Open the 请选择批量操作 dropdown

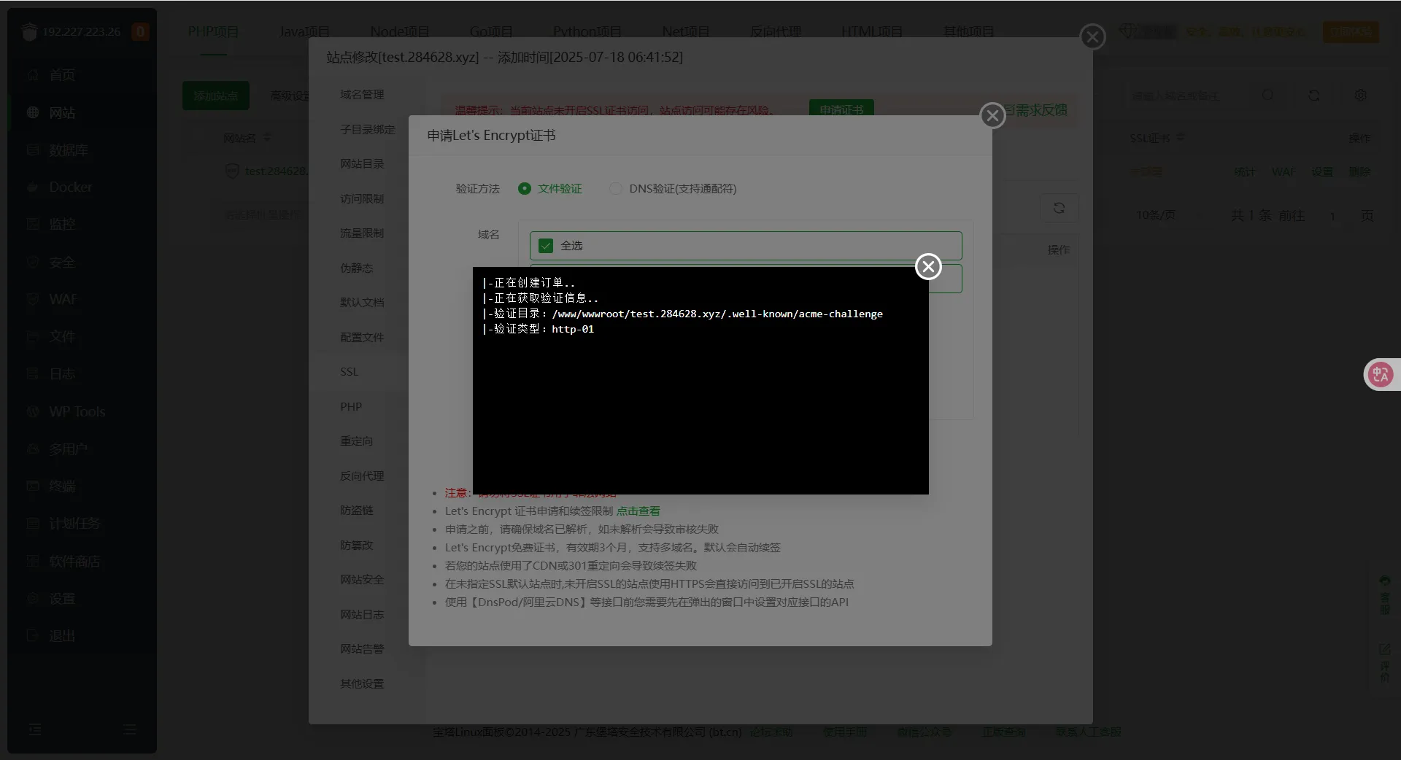pos(262,215)
